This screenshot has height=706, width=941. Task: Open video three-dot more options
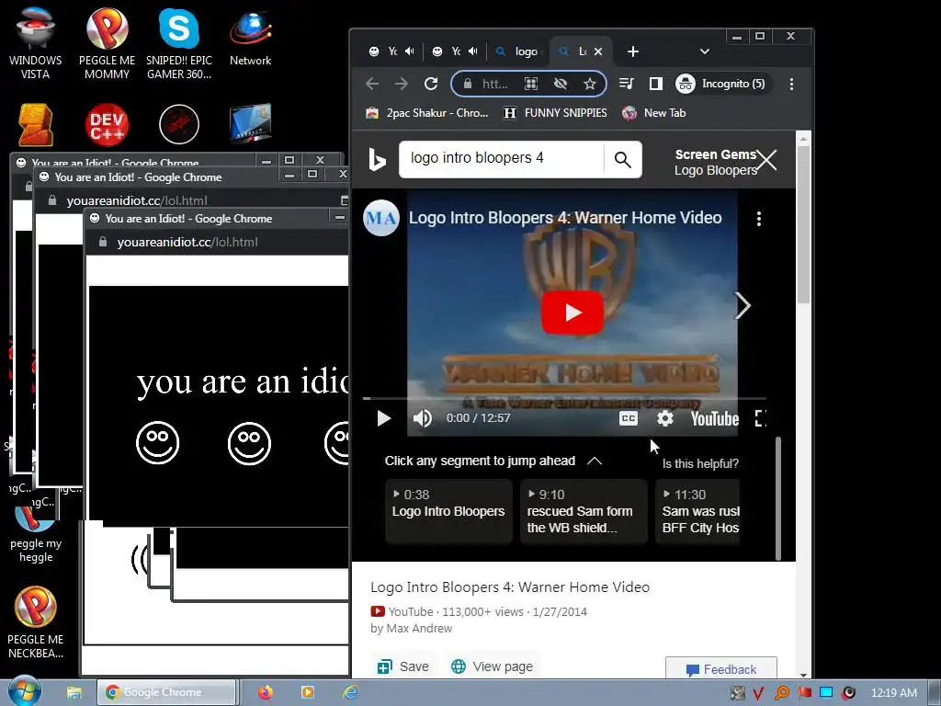[x=759, y=219]
